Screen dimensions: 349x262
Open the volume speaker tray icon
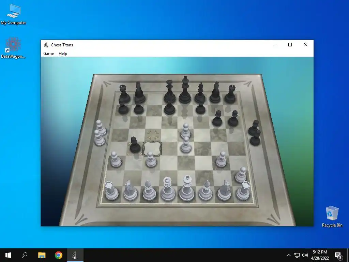(x=305, y=255)
